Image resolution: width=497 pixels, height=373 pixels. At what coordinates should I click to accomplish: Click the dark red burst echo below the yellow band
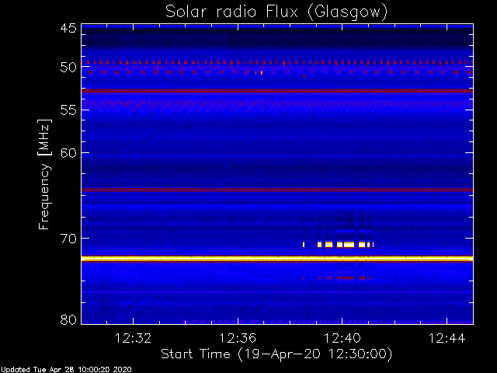click(x=339, y=278)
